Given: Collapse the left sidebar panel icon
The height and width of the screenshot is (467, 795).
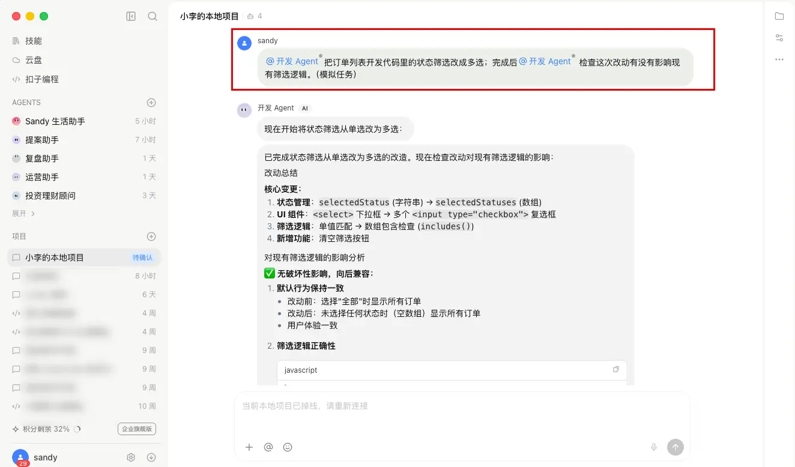Looking at the screenshot, I should (131, 16).
